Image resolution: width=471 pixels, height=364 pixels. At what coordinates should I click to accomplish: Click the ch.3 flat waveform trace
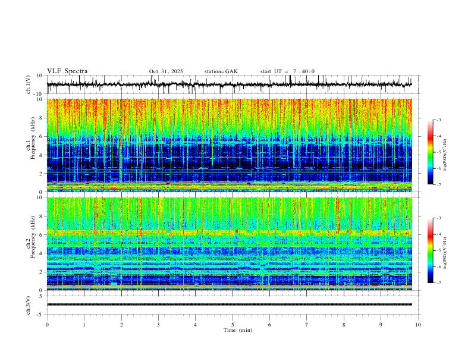(229, 305)
